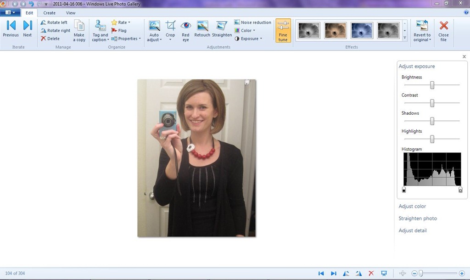Expand the Adjust color section
The image size is (470, 280).
pyautogui.click(x=412, y=206)
